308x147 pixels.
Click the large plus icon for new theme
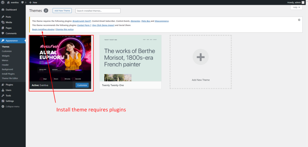pos(201,57)
